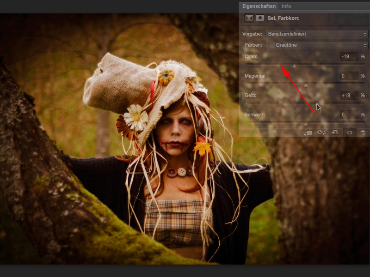Open the Farben dropdown showing Grautöne

316,45
